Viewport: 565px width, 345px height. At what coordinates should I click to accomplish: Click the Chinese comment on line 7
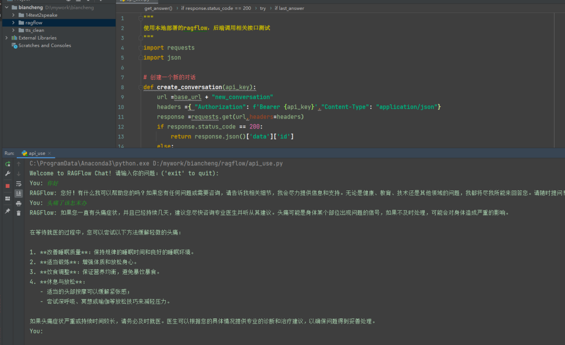(169, 77)
